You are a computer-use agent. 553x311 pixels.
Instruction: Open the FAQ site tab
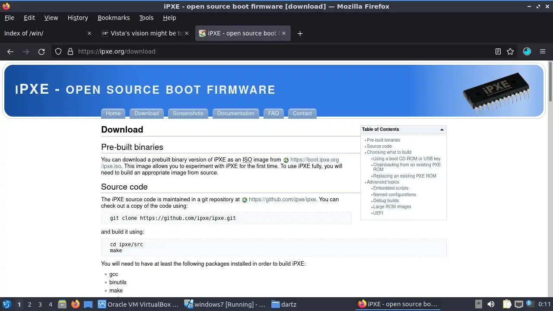click(x=273, y=114)
